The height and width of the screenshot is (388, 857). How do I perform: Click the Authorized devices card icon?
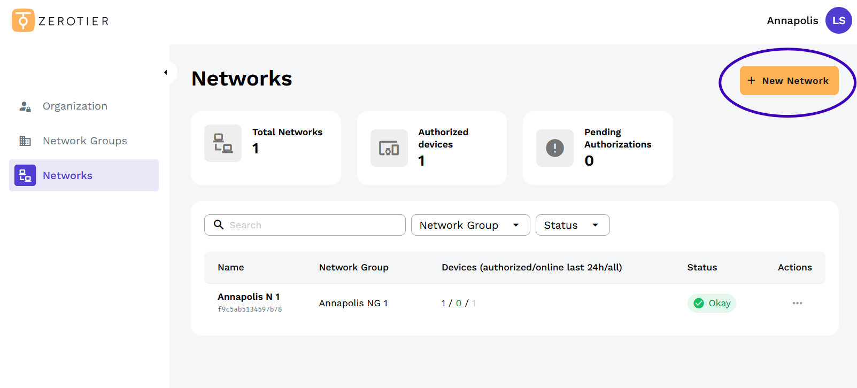click(389, 148)
